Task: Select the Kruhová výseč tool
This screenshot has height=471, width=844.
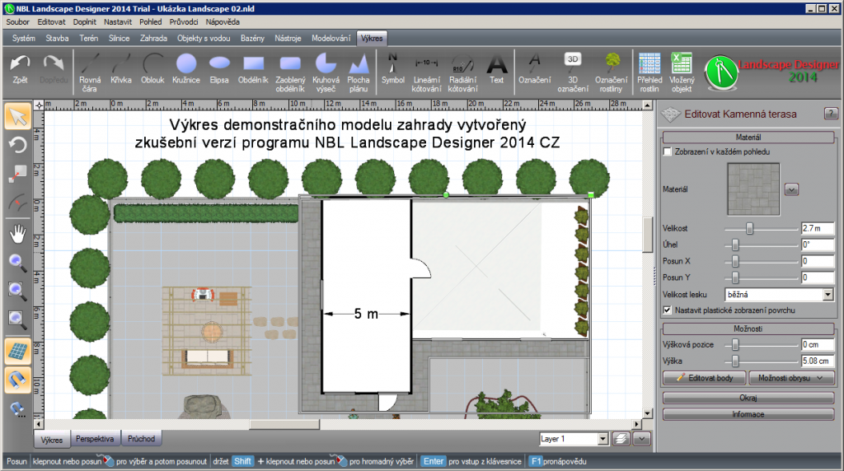Action: (326, 72)
